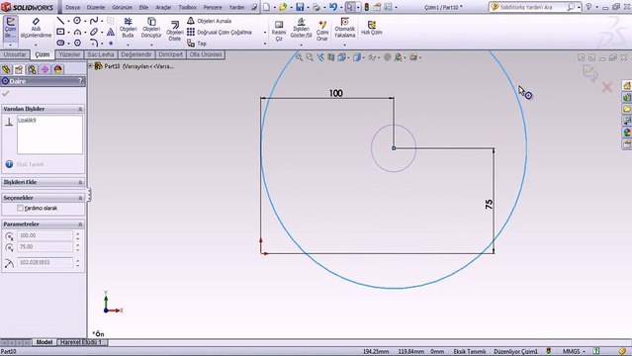This screenshot has height=356, width=632.
Task: Click the Rebuild traffic light icon
Action: [366, 7]
